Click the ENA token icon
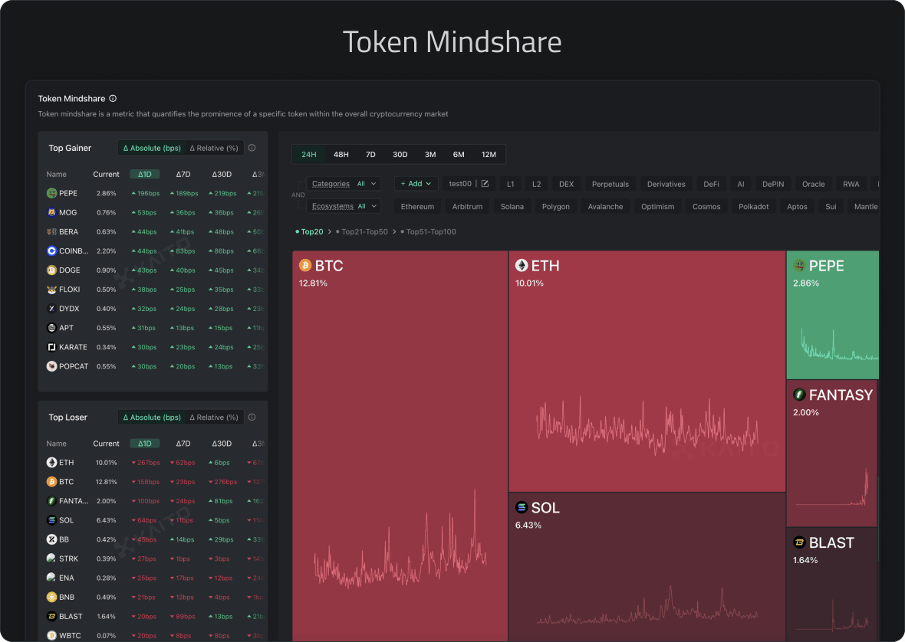This screenshot has height=642, width=905. click(51, 578)
